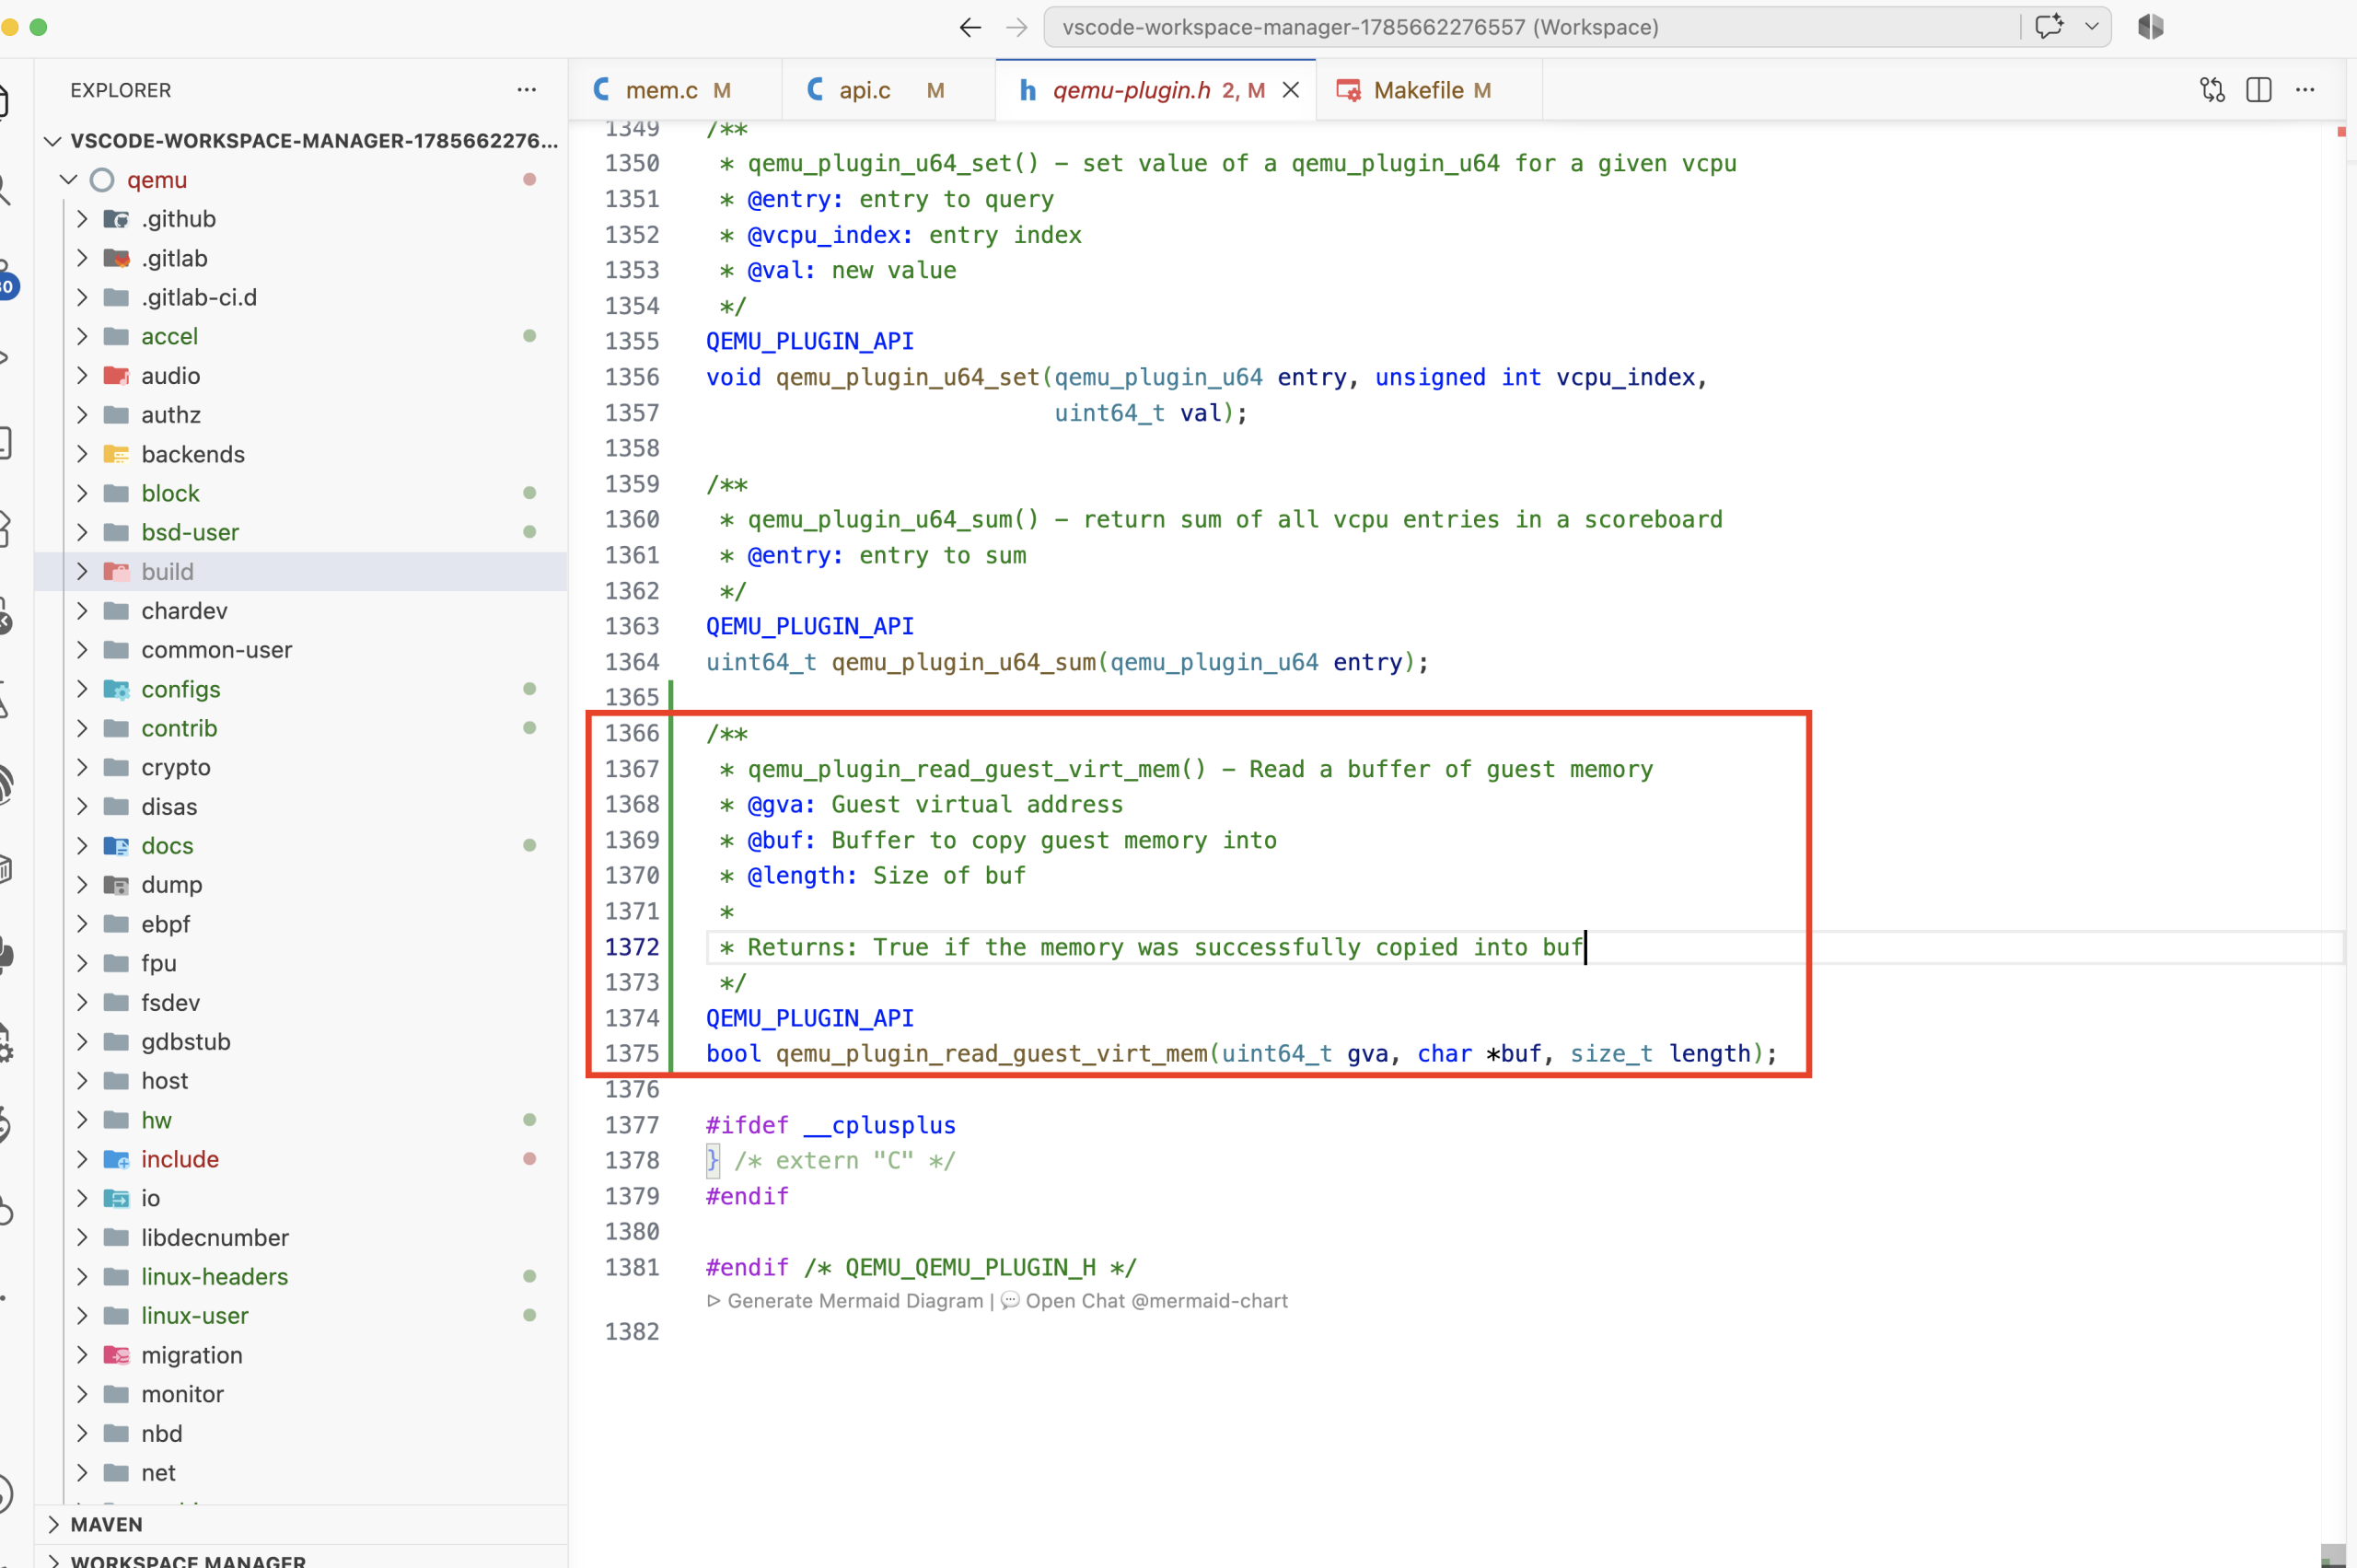2357x1568 pixels.
Task: Select the dump folder icon
Action: click(117, 885)
